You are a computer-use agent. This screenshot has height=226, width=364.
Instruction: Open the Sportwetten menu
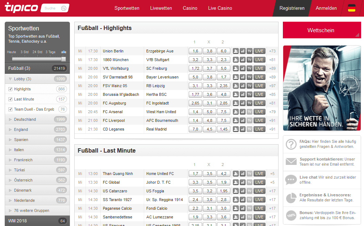coord(127,8)
